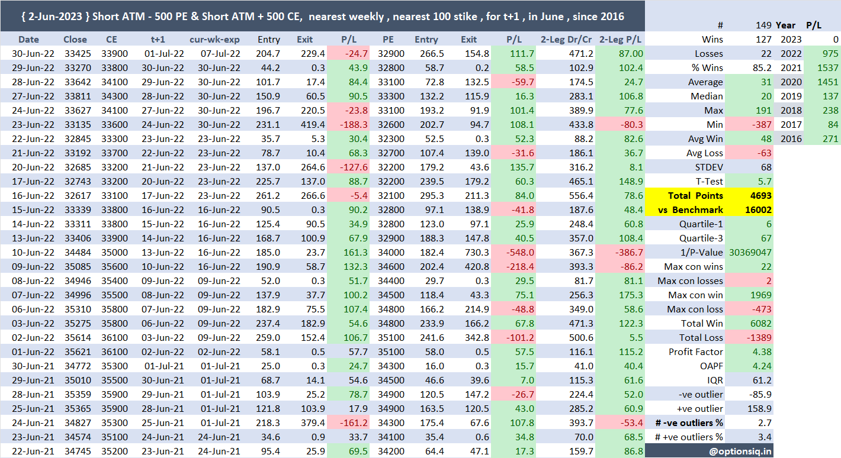
Task: Click the 2022 yearly P/L value 975
Action: [831, 54]
